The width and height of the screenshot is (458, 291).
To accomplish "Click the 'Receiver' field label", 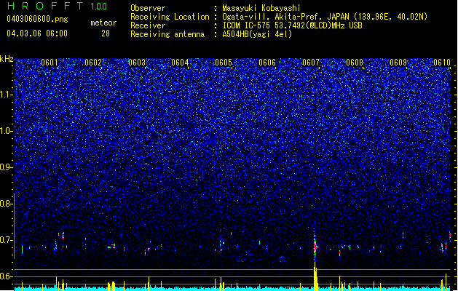I will 148,25.
